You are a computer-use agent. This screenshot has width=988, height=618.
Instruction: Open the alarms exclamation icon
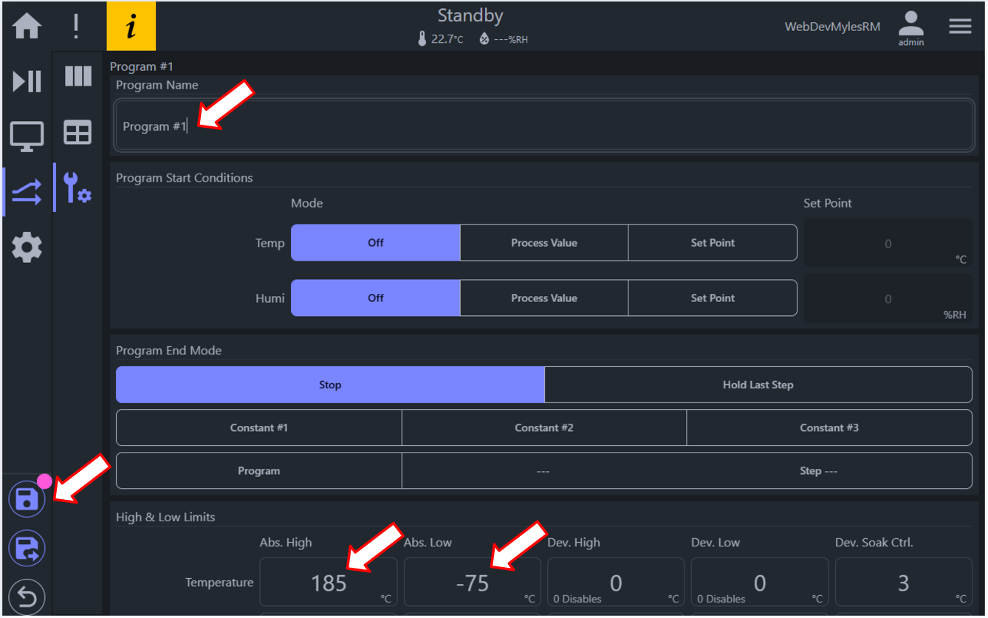click(76, 27)
